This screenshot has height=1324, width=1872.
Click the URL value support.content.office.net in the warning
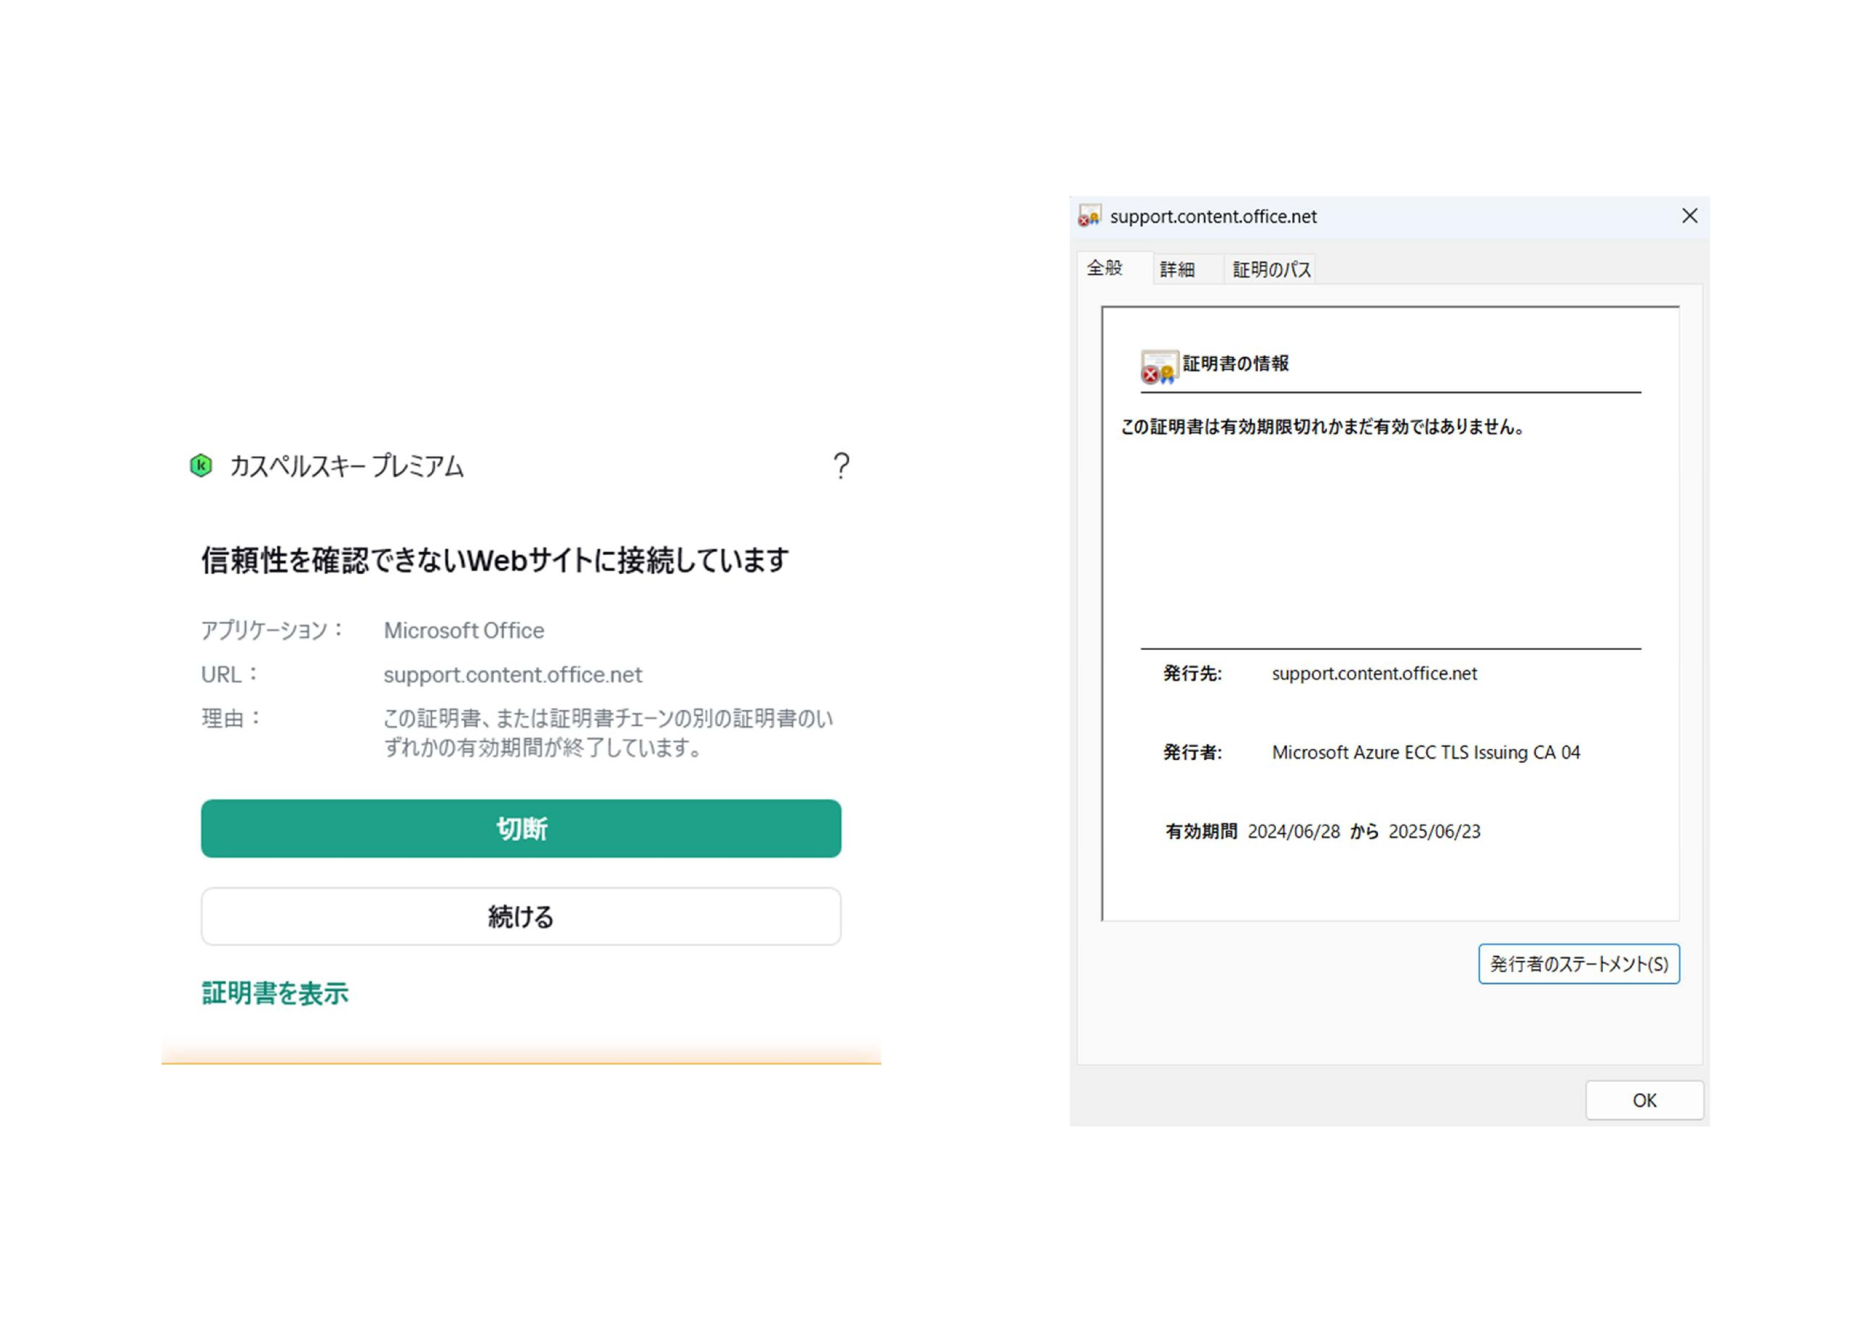point(513,675)
